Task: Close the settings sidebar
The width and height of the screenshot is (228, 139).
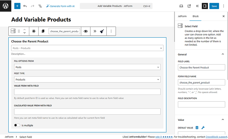Action: (223, 16)
